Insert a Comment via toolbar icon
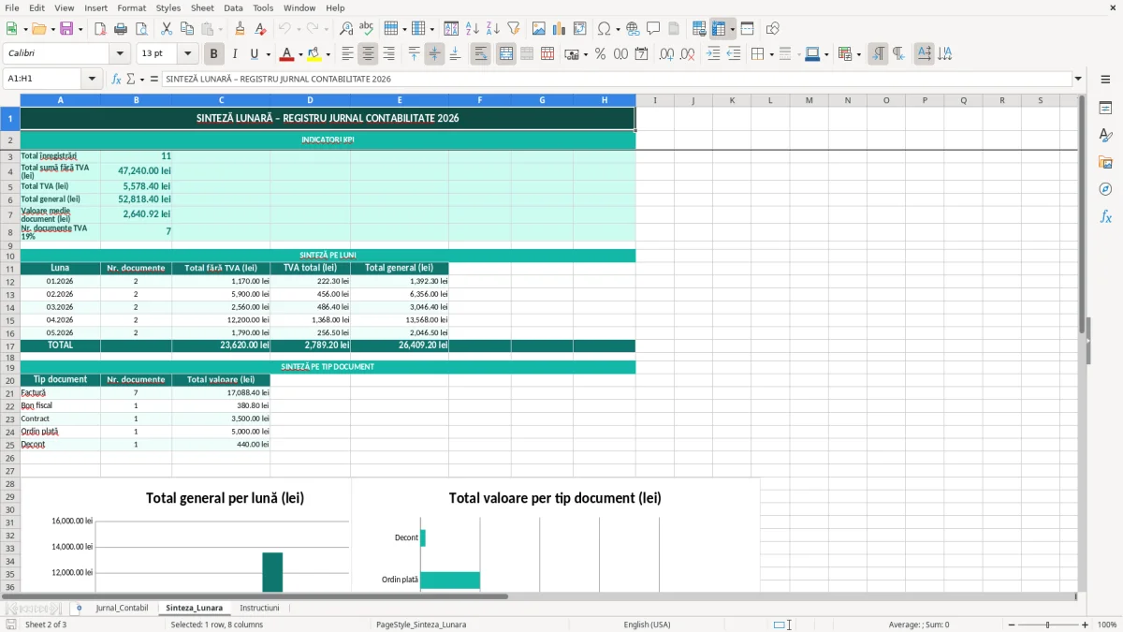The image size is (1123, 632). (653, 29)
